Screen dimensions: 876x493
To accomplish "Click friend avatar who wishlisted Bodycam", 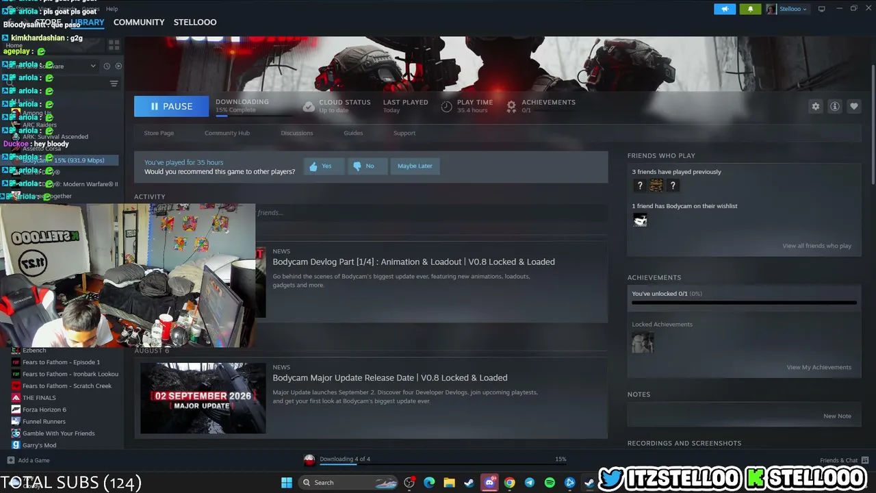I will point(640,220).
